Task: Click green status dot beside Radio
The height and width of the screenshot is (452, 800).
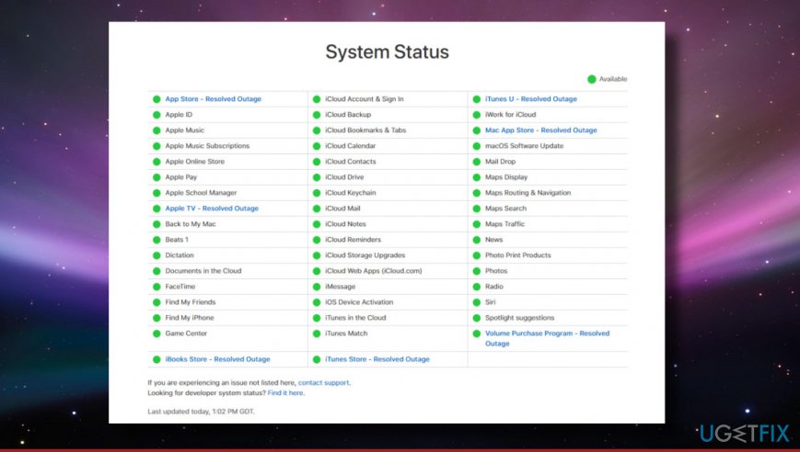Action: [x=477, y=287]
